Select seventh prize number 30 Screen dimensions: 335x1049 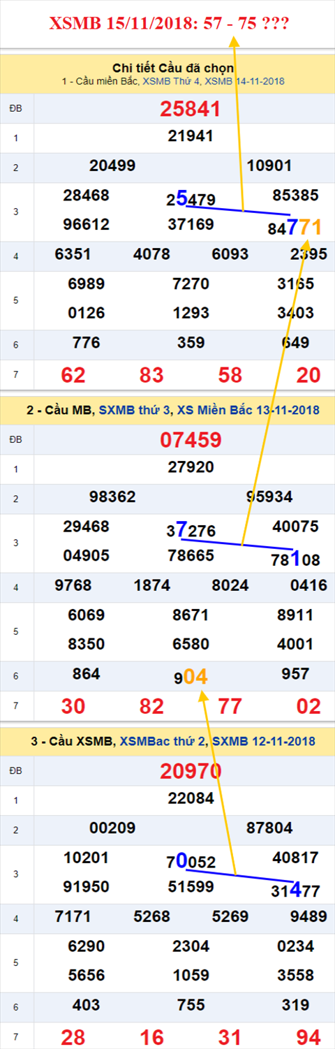tap(73, 706)
